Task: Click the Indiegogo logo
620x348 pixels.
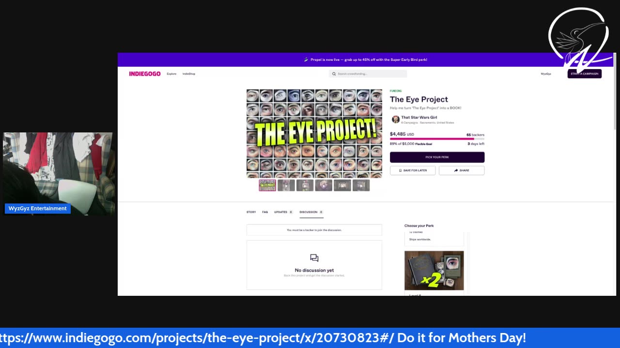Action: pyautogui.click(x=144, y=74)
